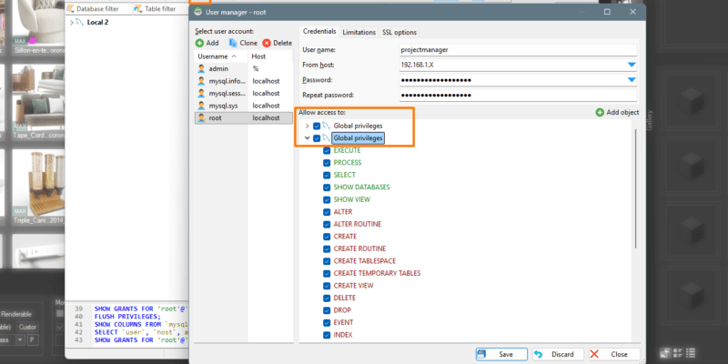Click the Add object button
The image size is (728, 364).
pos(617,112)
